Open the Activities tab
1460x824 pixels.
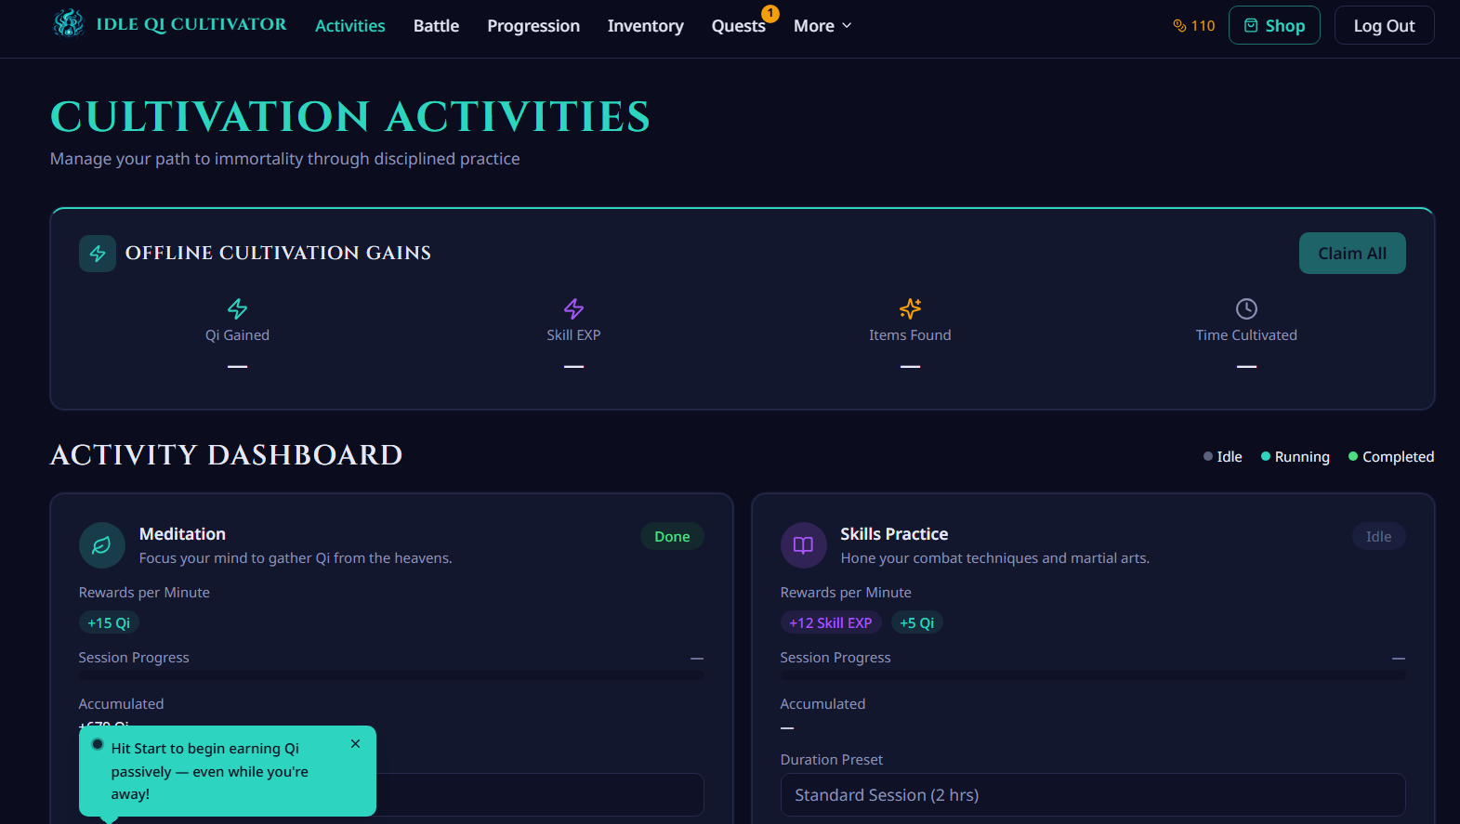click(x=349, y=26)
